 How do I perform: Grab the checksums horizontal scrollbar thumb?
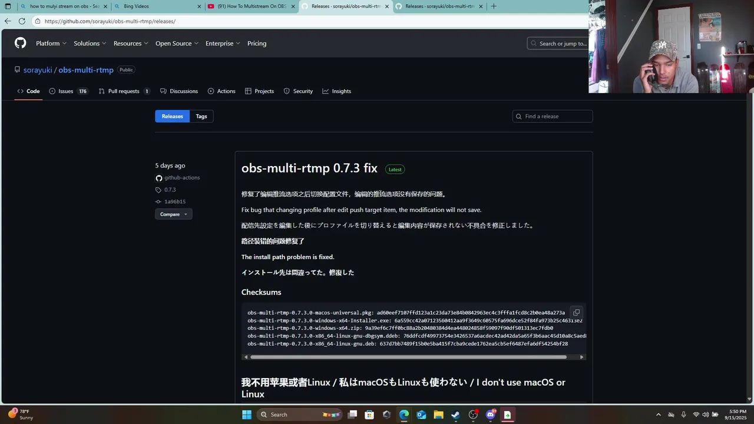pos(408,357)
